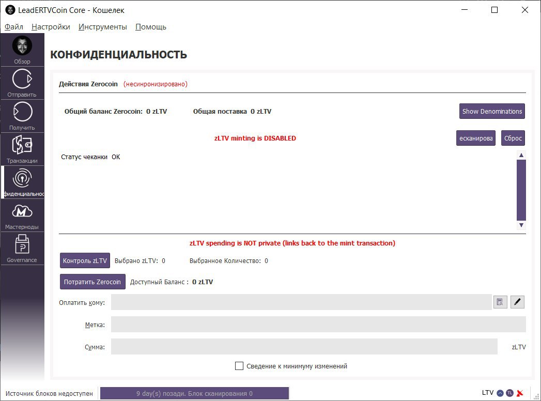Click the TL status bar icon
Screen dimensions: 541x401
pyautogui.click(x=509, y=393)
